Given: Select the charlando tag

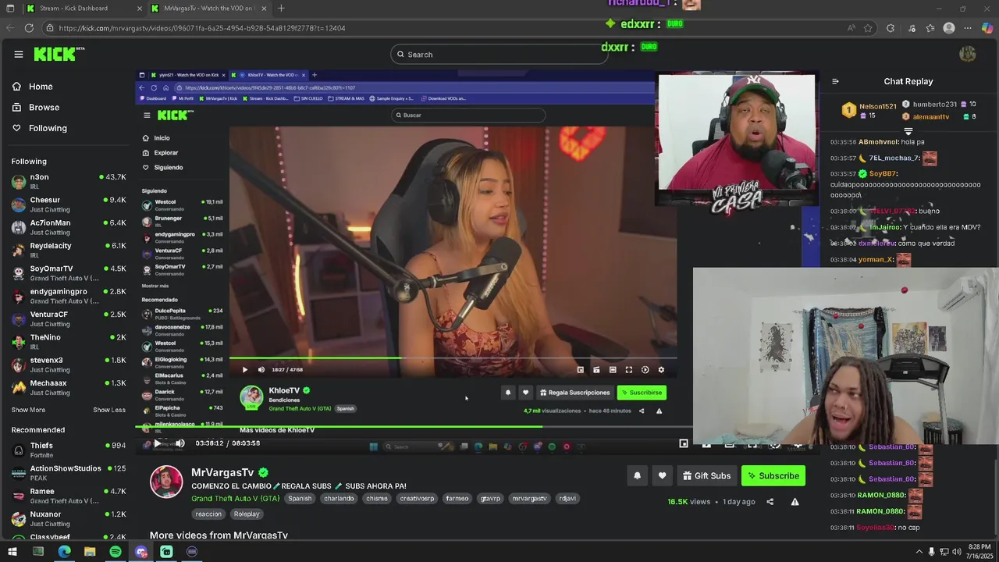Looking at the screenshot, I should [339, 499].
